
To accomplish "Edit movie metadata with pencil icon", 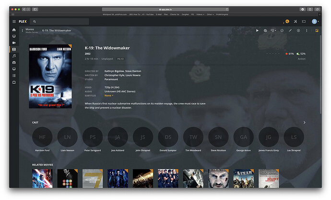I will coord(290,31).
